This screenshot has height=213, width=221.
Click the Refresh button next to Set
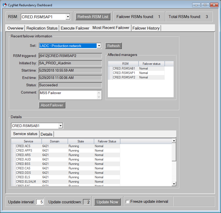pyautogui.click(x=113, y=46)
